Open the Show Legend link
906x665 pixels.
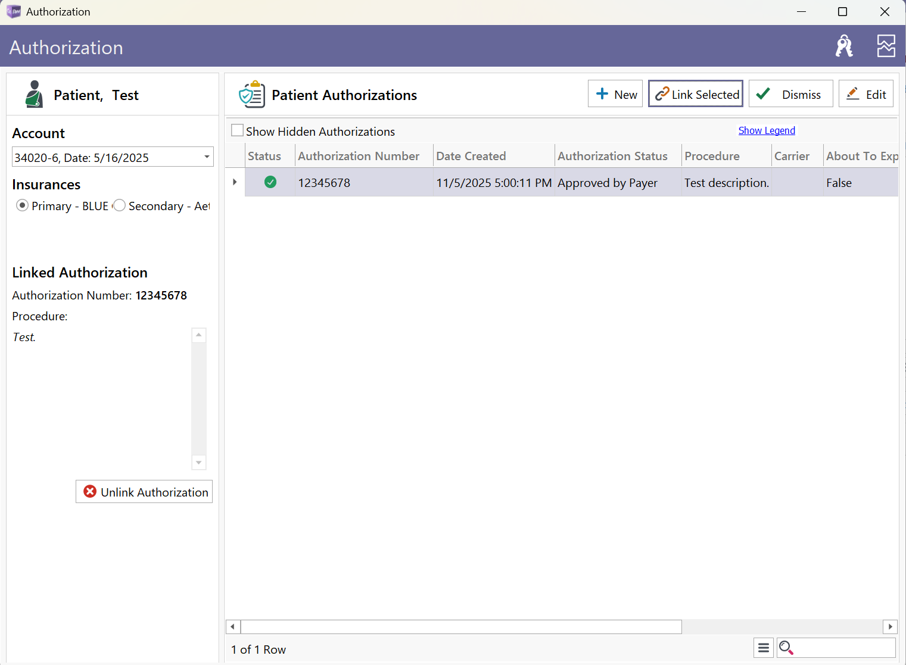click(x=767, y=130)
